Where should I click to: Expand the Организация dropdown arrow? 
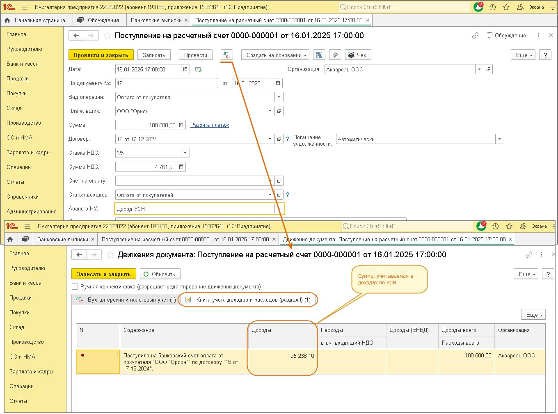(x=479, y=69)
